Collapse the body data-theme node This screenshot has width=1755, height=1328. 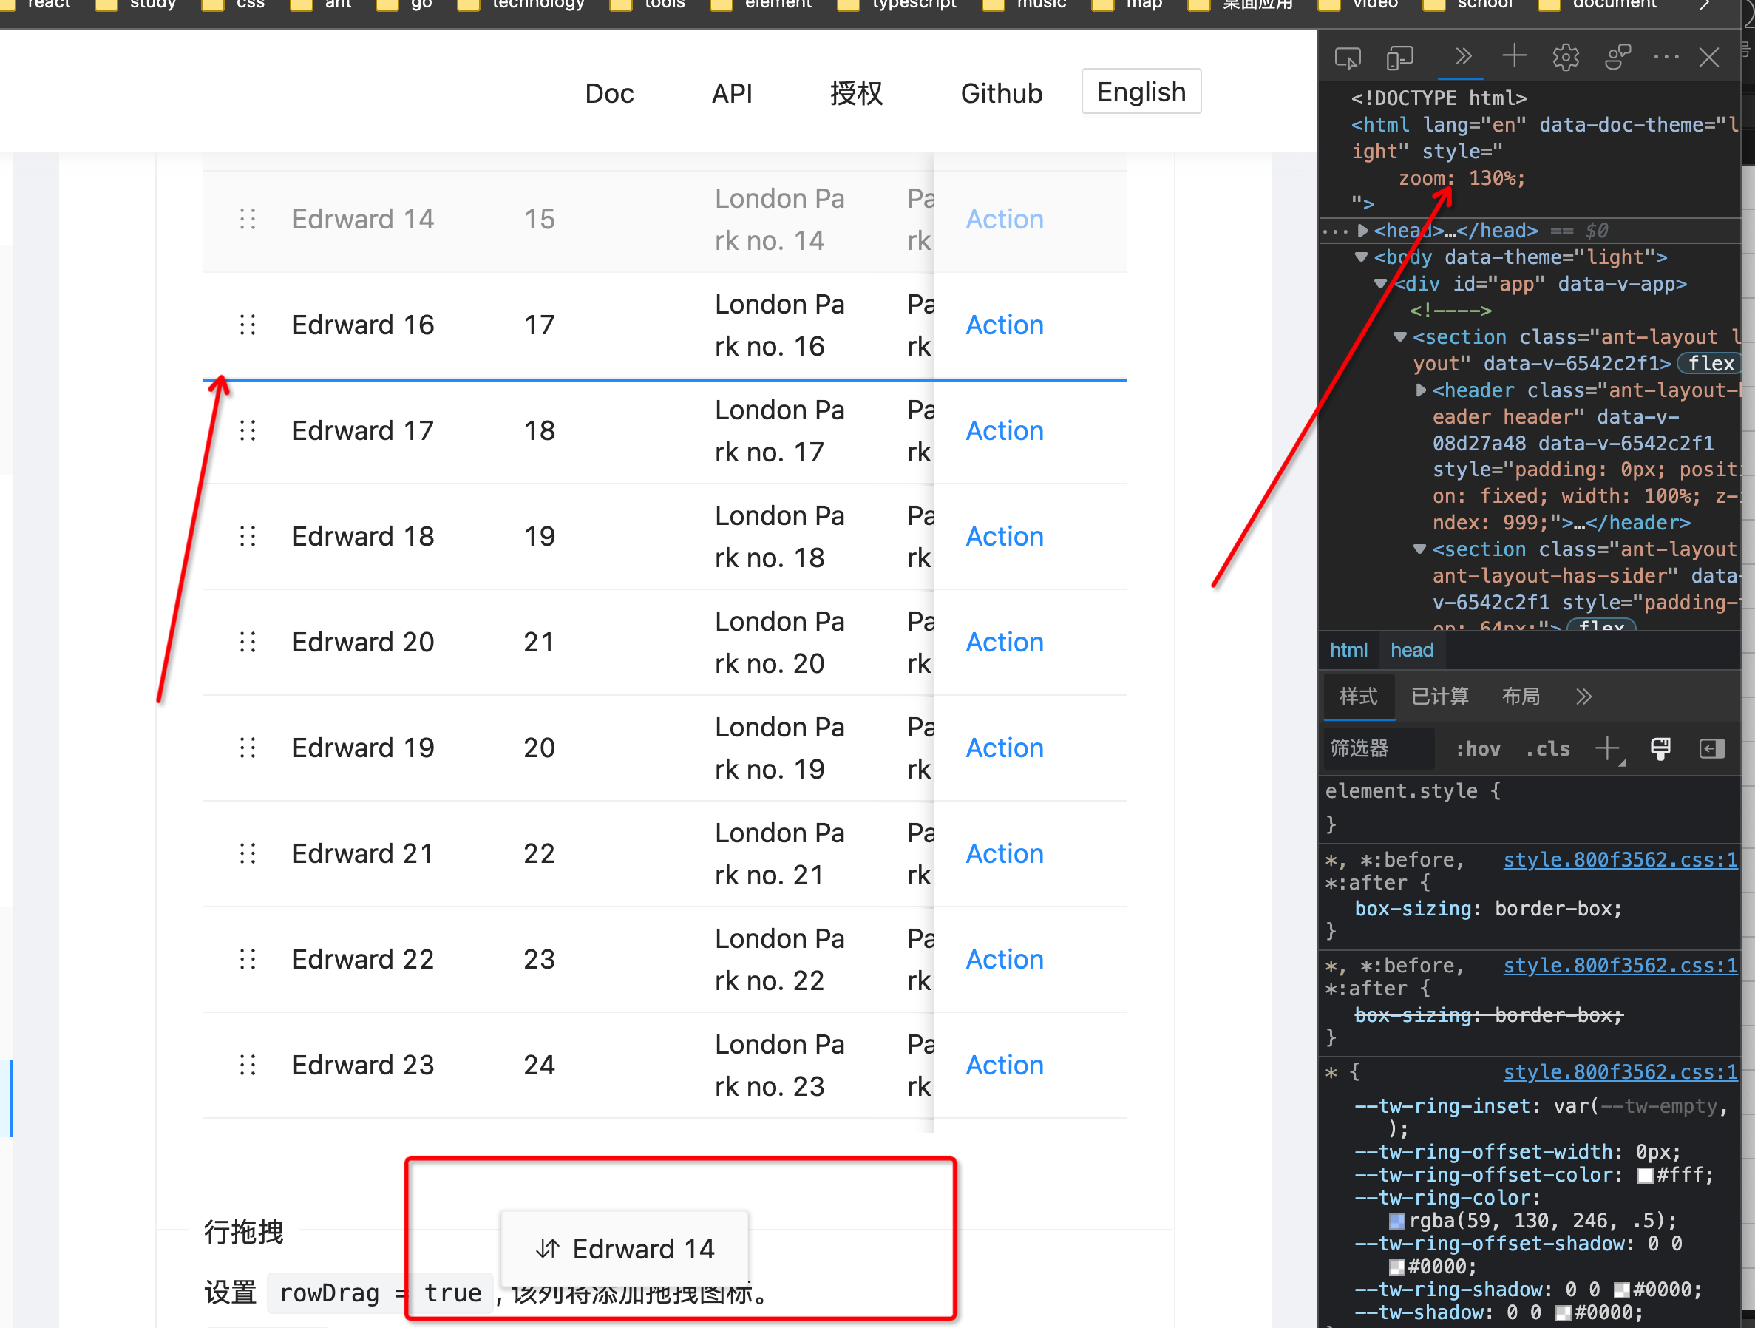(x=1362, y=257)
